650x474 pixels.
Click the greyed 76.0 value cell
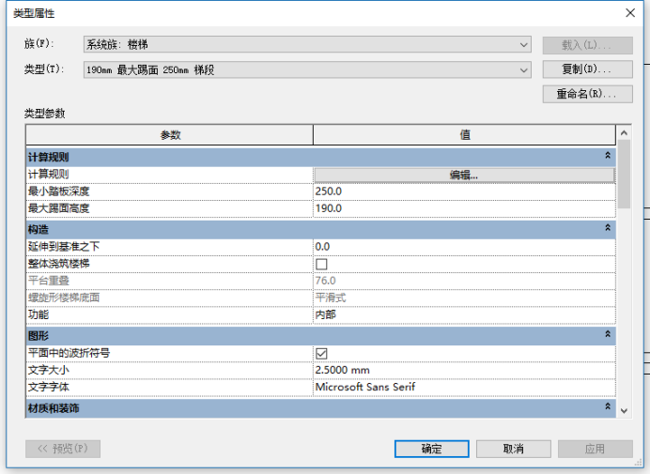pos(464,281)
